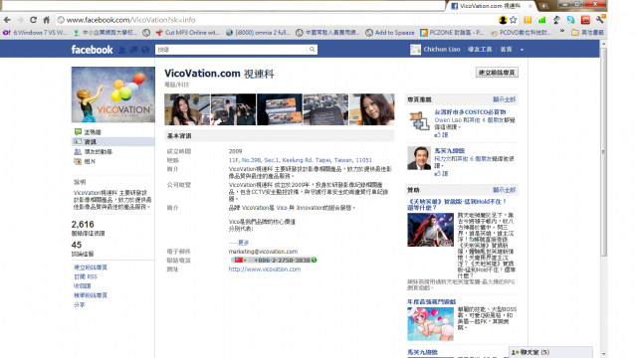The width and height of the screenshot is (637, 358).
Task: Select the VicoVation.com browser tab
Action: point(491,6)
